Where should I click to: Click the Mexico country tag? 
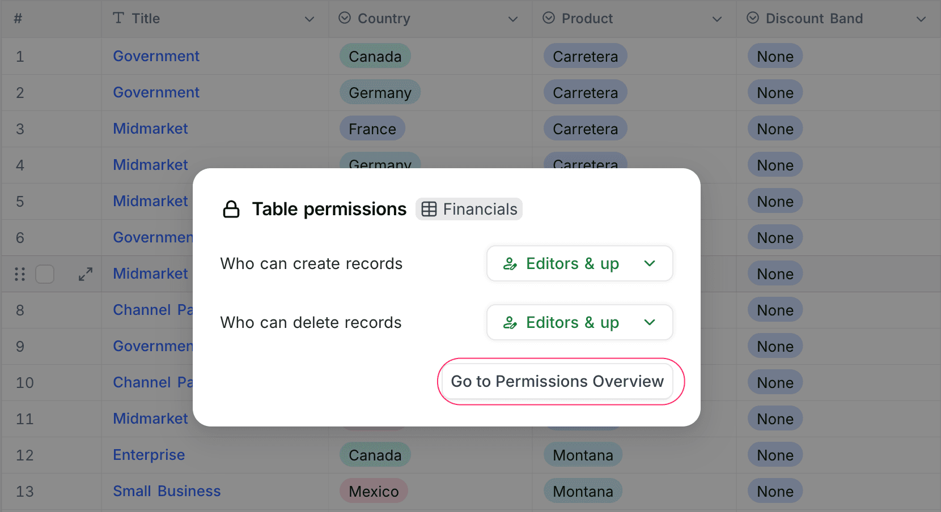[x=374, y=491]
